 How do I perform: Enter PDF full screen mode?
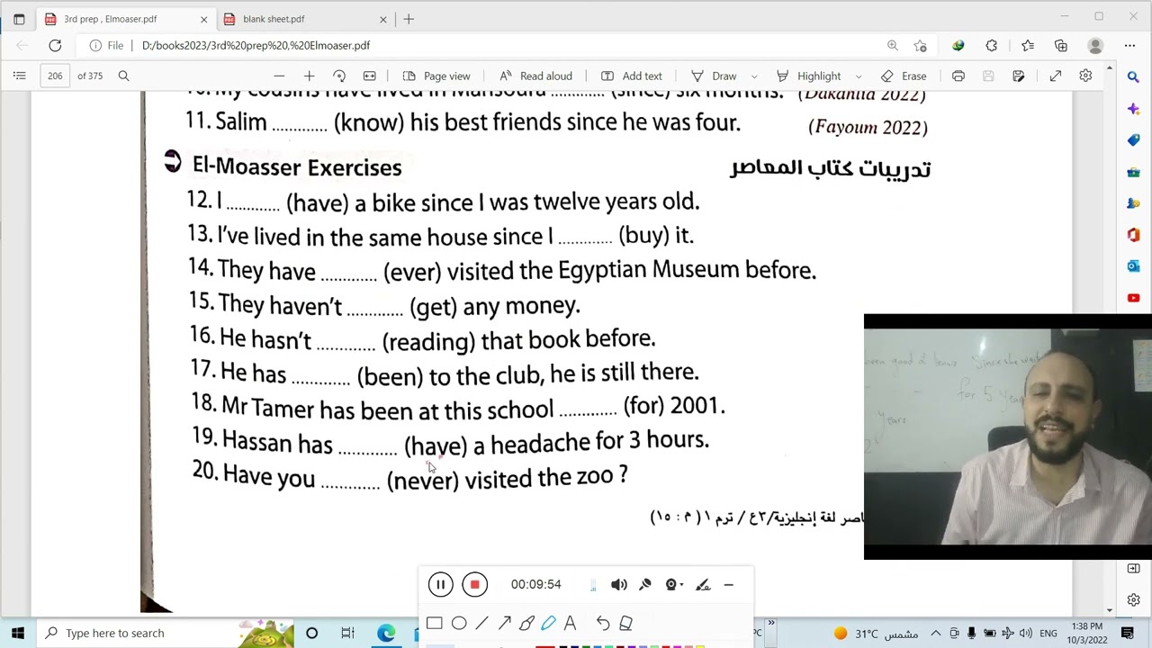click(x=1056, y=76)
